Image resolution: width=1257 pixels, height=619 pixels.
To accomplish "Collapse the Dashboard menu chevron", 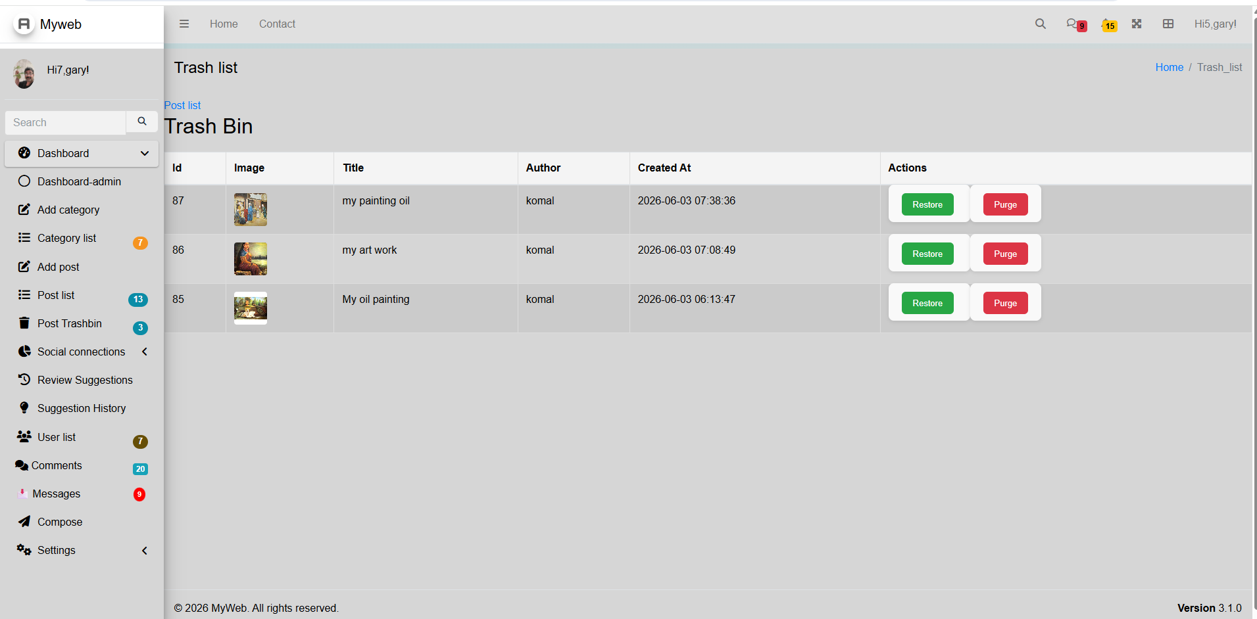I will pyautogui.click(x=145, y=153).
